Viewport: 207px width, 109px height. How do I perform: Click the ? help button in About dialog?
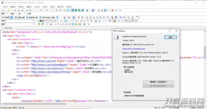[x=169, y=31]
